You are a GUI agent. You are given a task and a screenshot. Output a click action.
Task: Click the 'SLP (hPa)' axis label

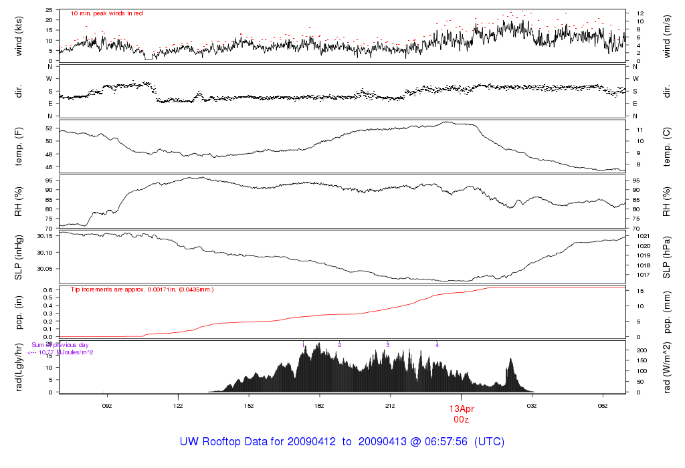tap(667, 257)
